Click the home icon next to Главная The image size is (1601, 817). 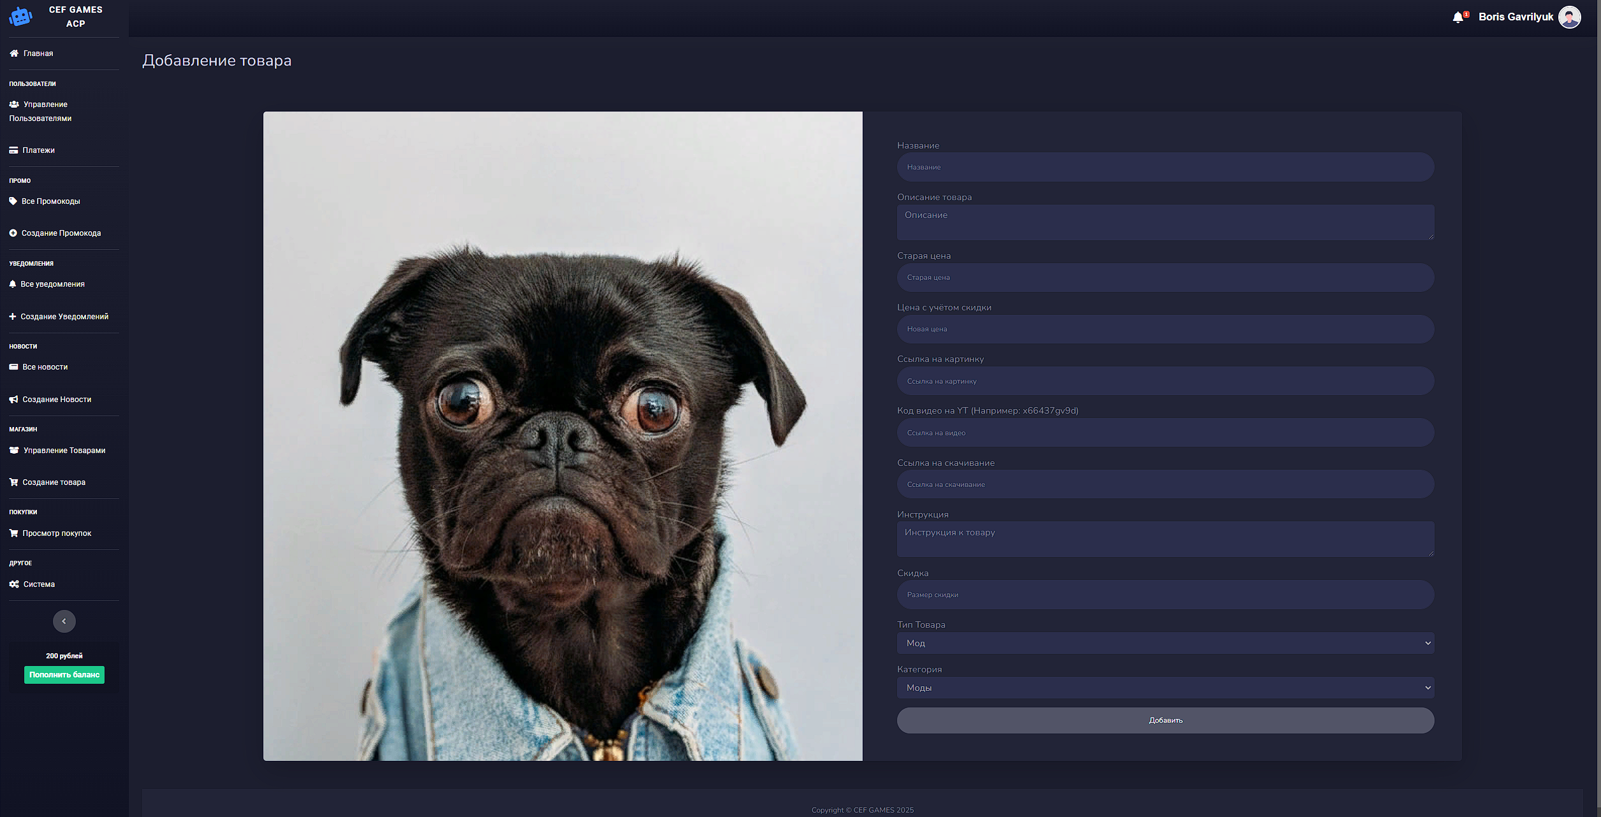[14, 54]
